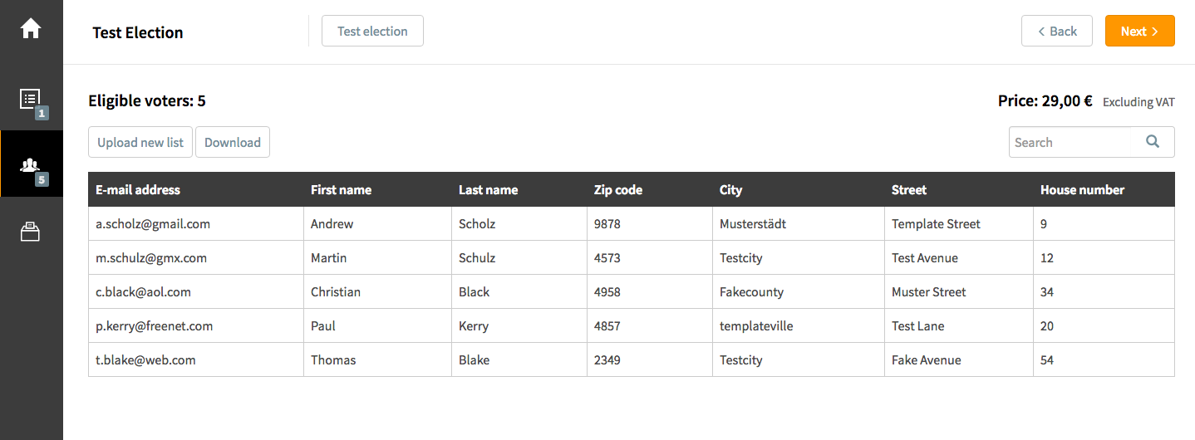This screenshot has height=440, width=1195.
Task: Click the search magnifier icon
Action: click(1153, 142)
